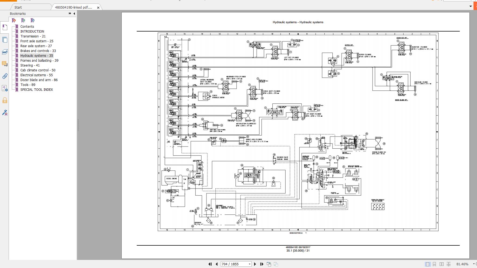Screen dimensions: 477x268
Task: Go forward to the next view
Action: [276, 264]
